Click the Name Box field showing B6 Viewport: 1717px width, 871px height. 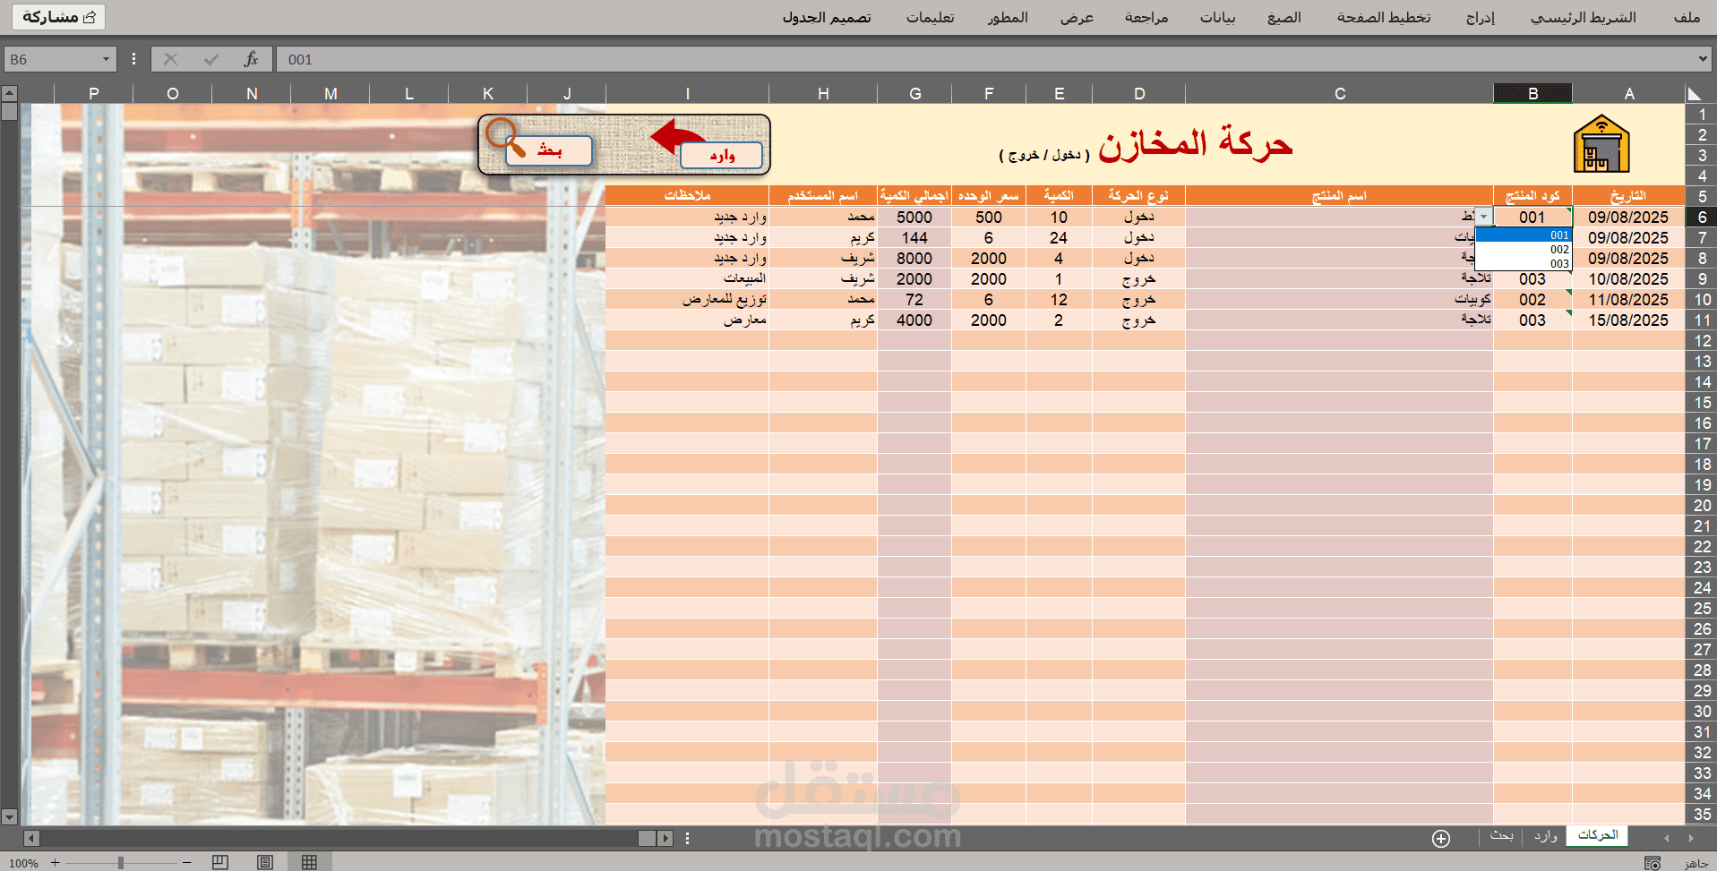(x=50, y=59)
